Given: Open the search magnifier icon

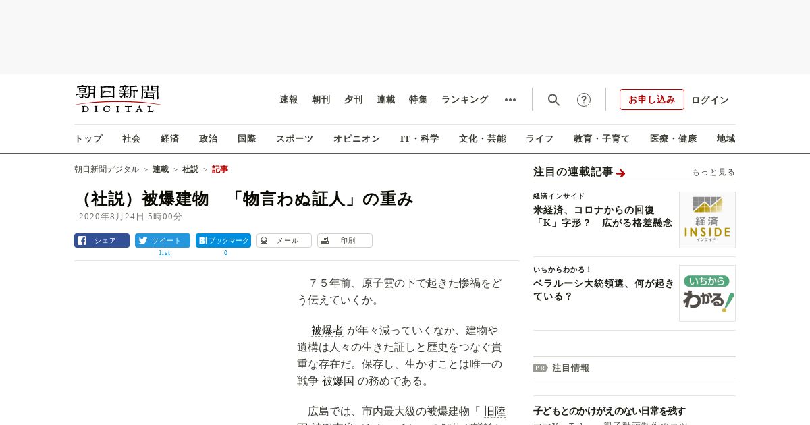Looking at the screenshot, I should (x=553, y=100).
